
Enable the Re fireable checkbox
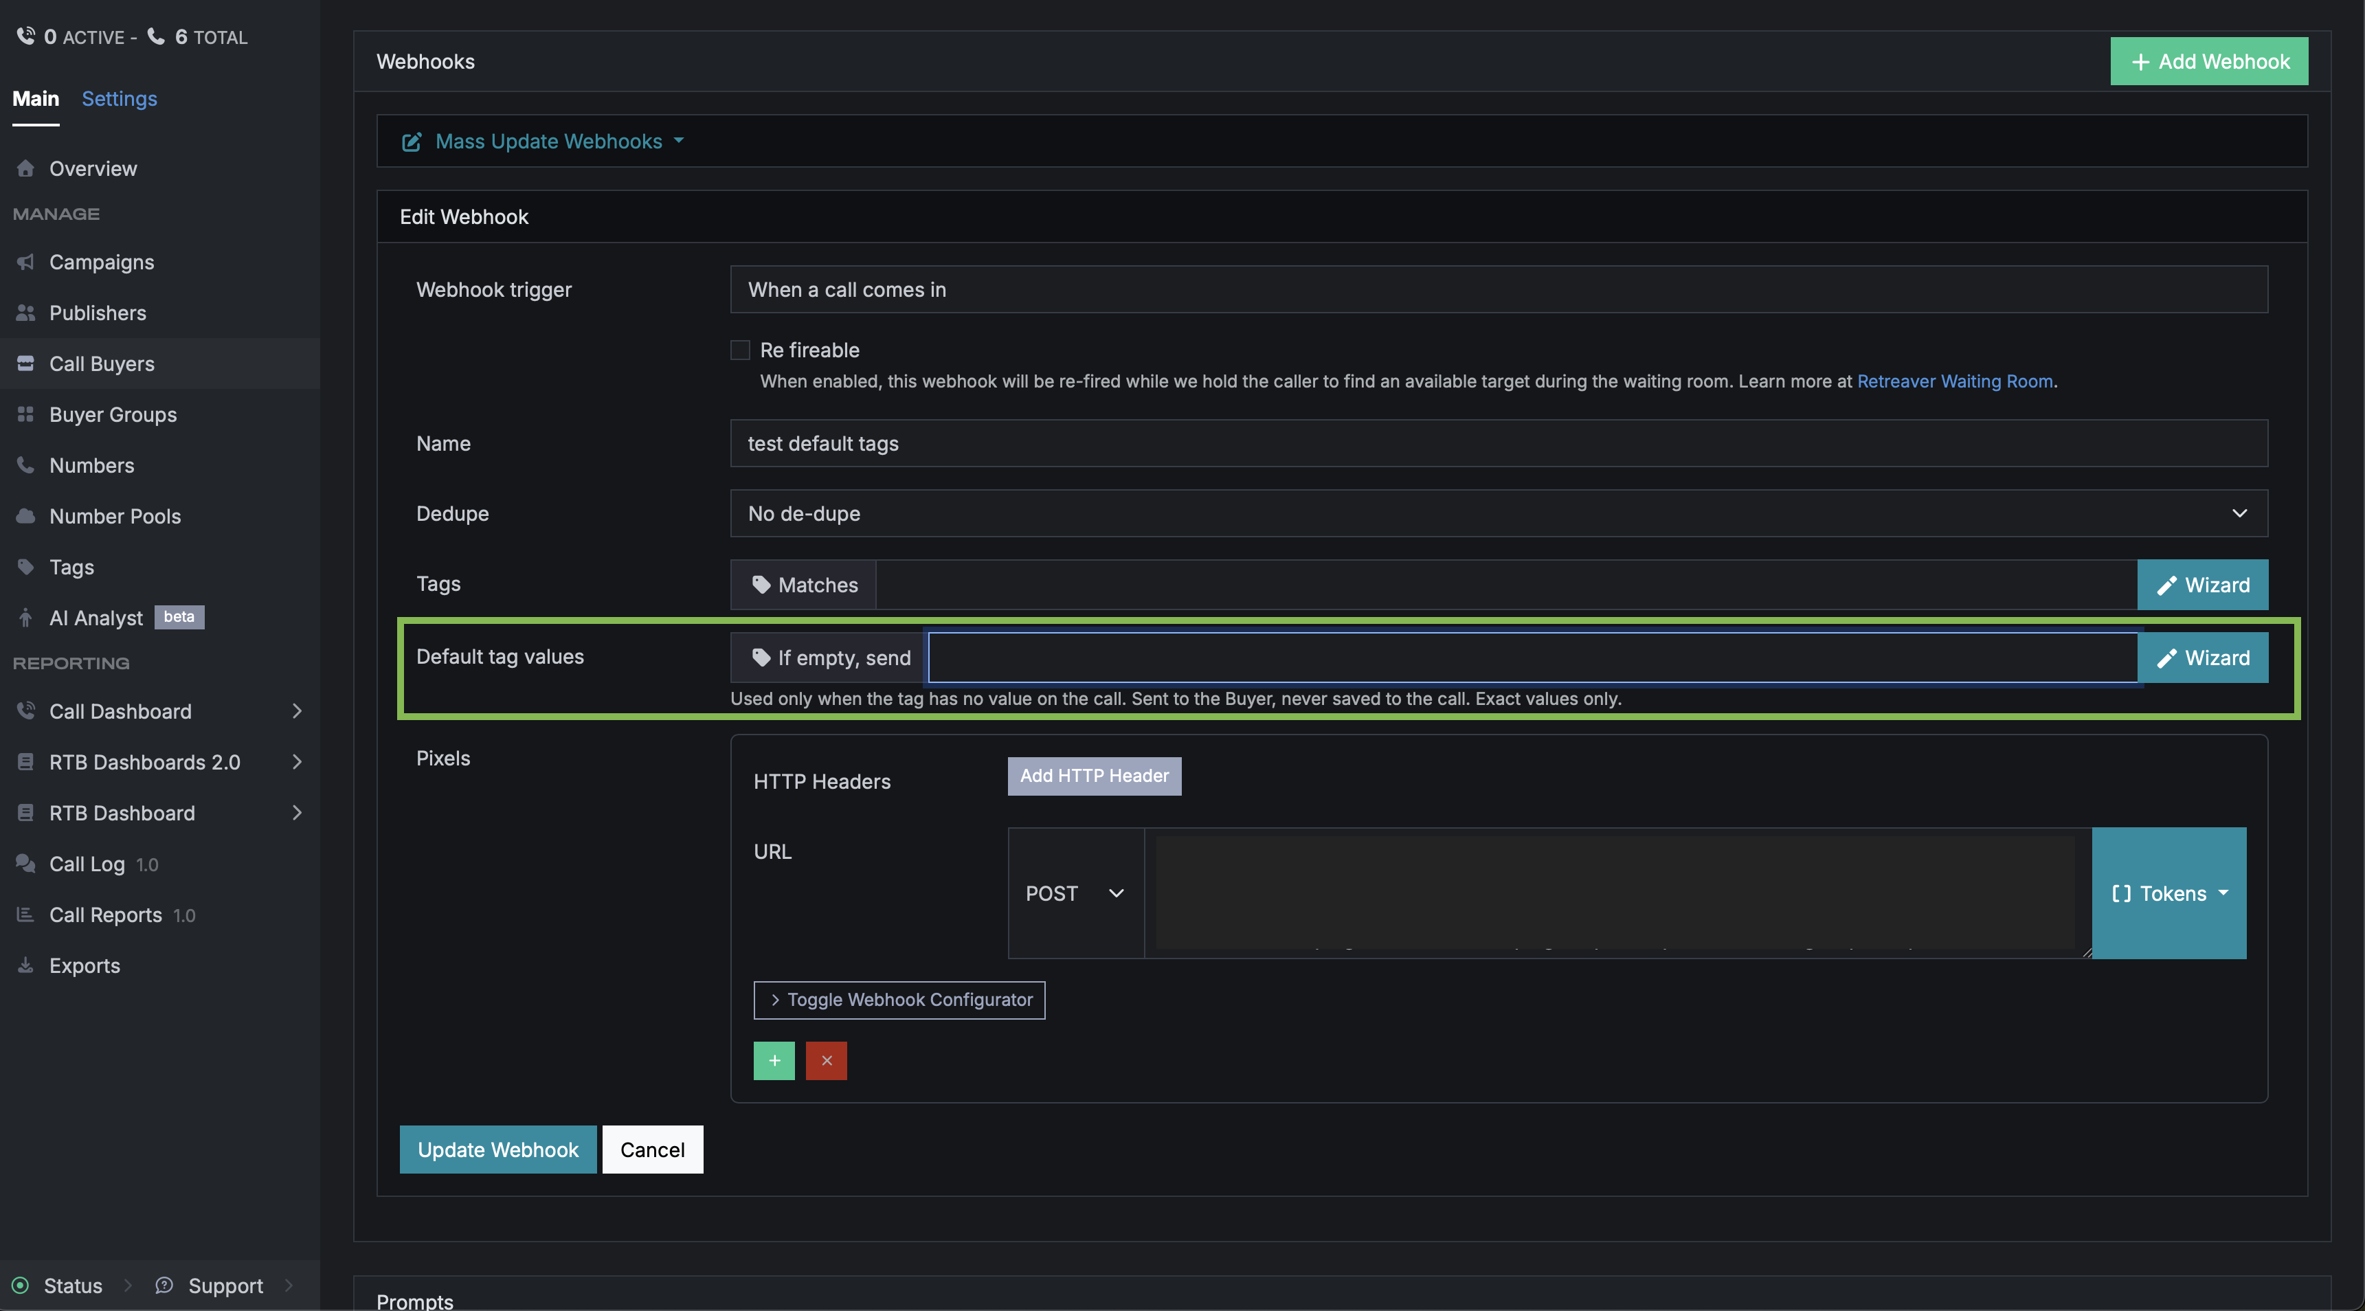[x=740, y=350]
